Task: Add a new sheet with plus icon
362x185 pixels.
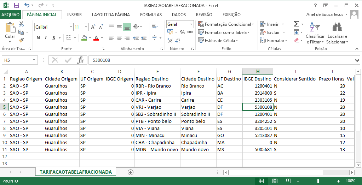Action: (131, 172)
